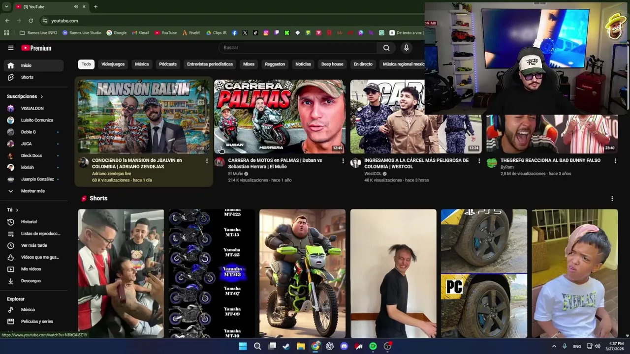This screenshot has width=630, height=354.
Task: Select the Reggaeton filter chip
Action: point(275,64)
